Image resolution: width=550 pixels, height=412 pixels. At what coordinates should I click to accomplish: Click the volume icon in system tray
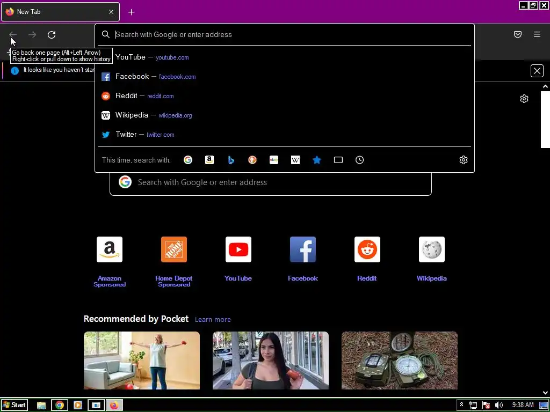click(499, 406)
